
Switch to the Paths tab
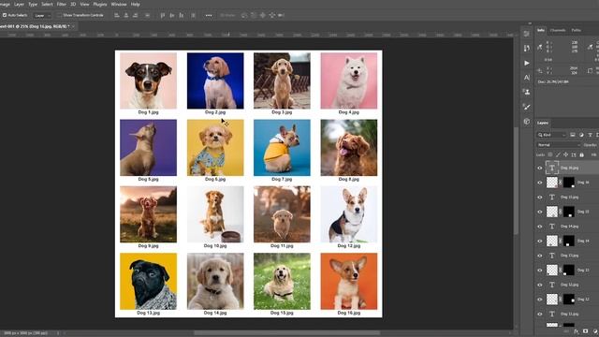[x=577, y=30]
